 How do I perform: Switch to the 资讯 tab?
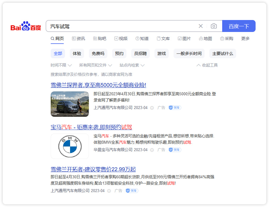tap(78, 39)
